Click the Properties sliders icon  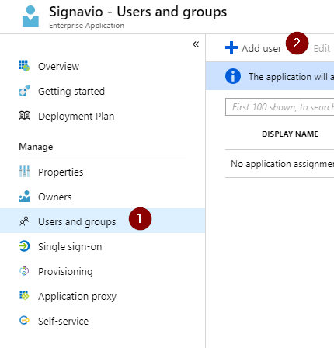coord(24,172)
